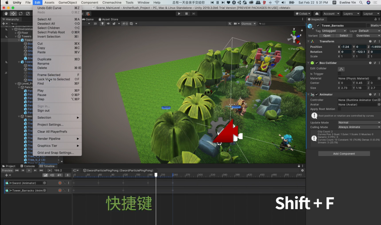Select the Rotate tool
381x225 pixels.
[x=20, y=14]
